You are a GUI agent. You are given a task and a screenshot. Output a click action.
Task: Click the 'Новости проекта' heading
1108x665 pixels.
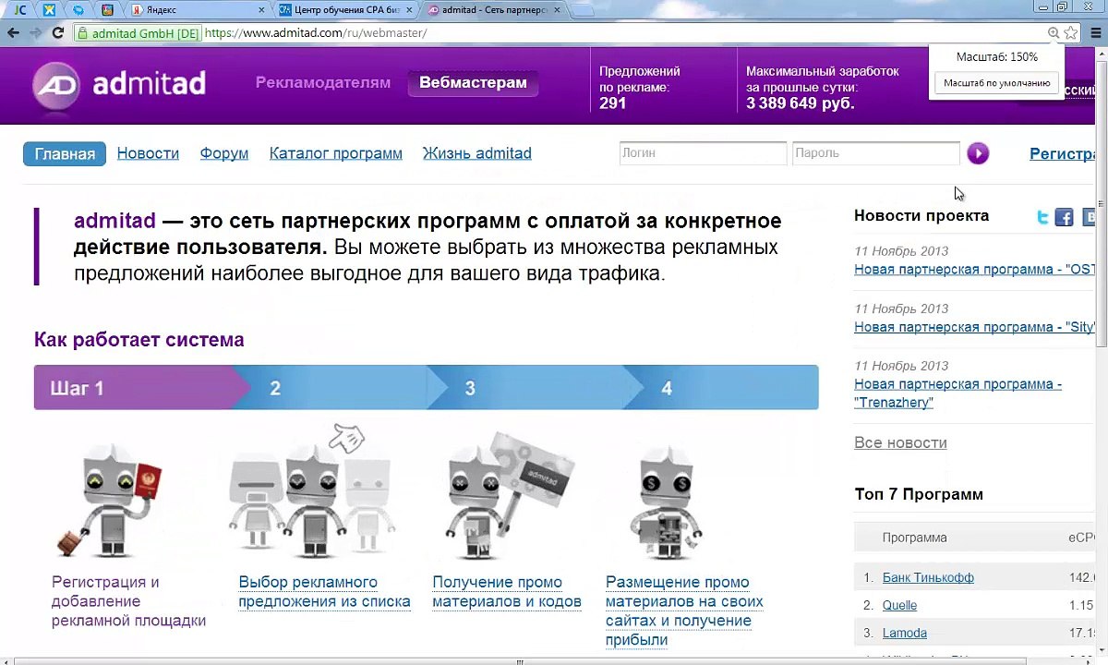tap(921, 215)
